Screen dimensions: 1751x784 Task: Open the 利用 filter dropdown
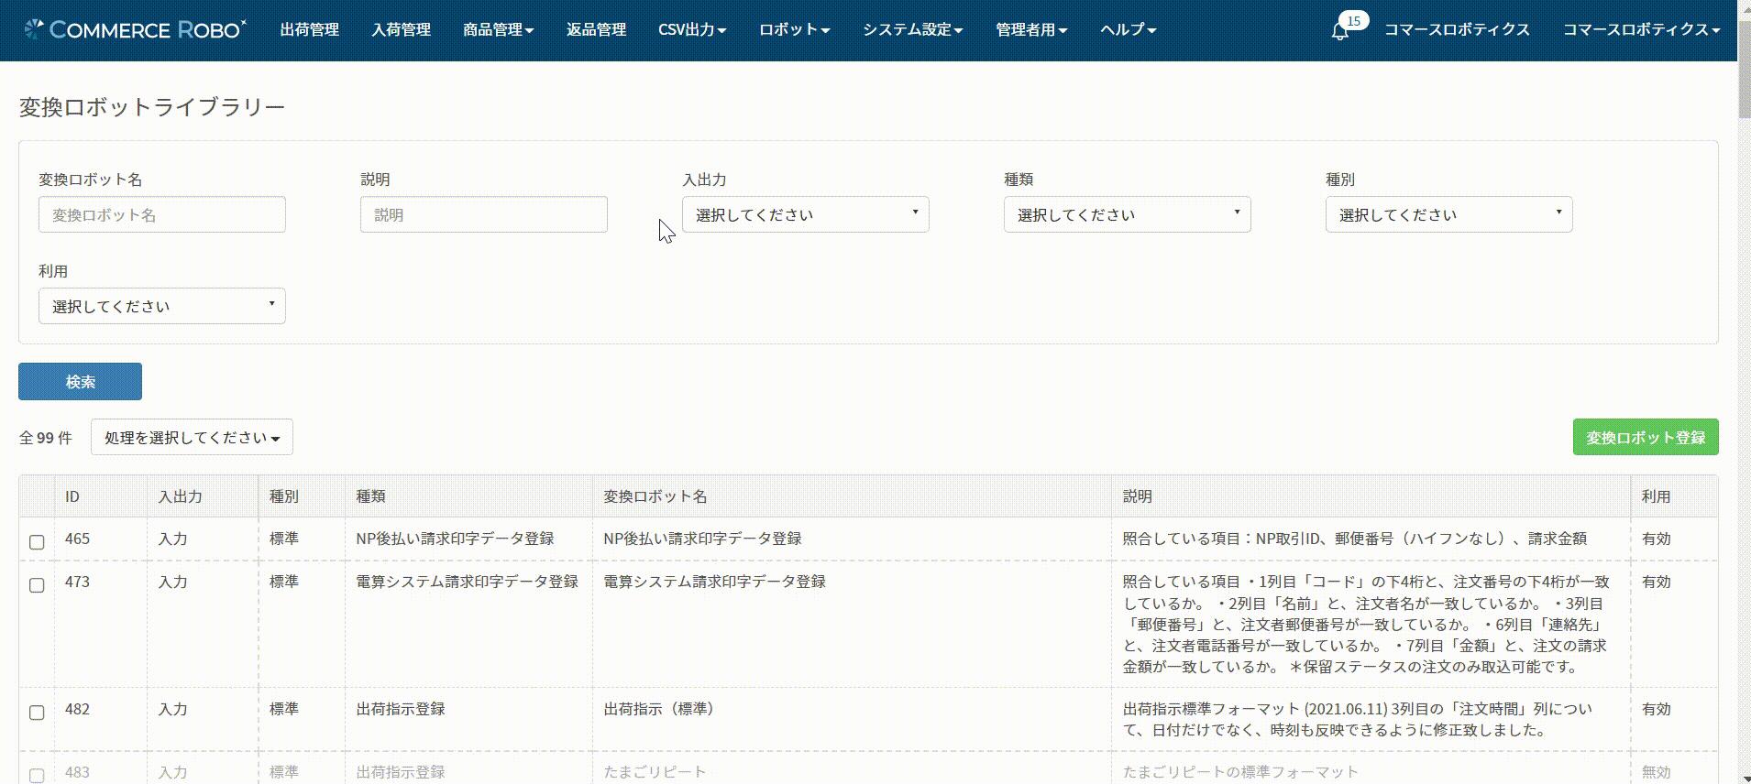tap(161, 306)
